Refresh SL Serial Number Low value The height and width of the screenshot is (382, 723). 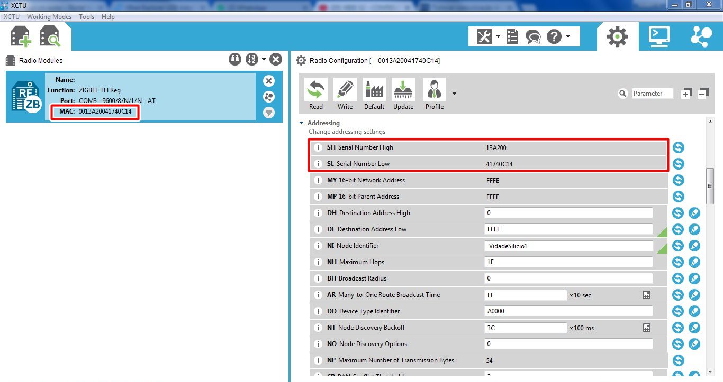click(678, 164)
